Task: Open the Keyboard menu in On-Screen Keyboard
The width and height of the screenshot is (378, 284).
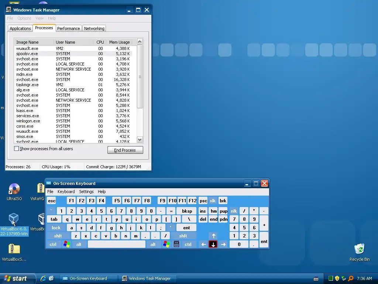Action: [66, 192]
